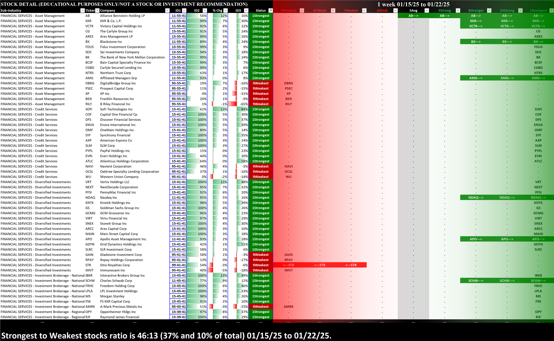This screenshot has width=554, height=341.
Task: Open the Sub-Industry filter dropdown
Action: click(x=82, y=11)
